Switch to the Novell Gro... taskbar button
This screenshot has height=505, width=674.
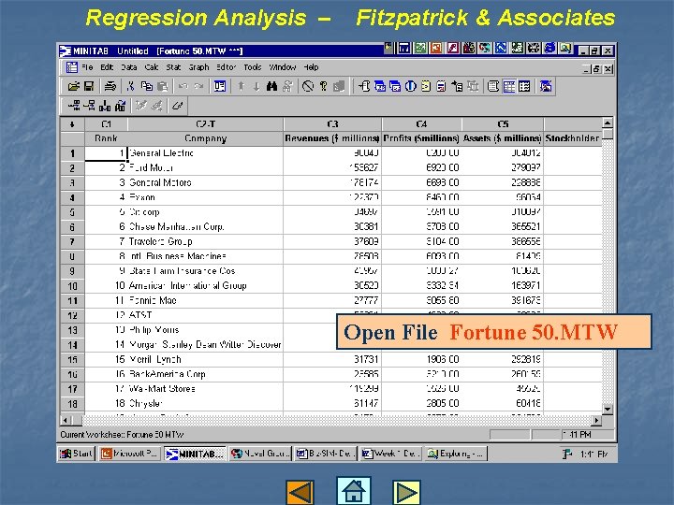(260, 454)
